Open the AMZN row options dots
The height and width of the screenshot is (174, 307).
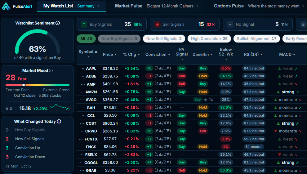pos(82,92)
